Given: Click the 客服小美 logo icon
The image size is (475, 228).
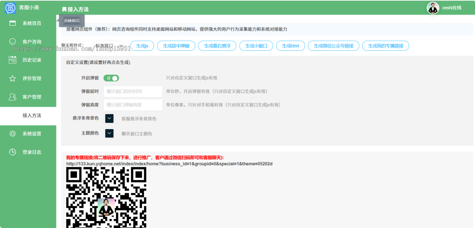Looking at the screenshot, I should [x=10, y=8].
